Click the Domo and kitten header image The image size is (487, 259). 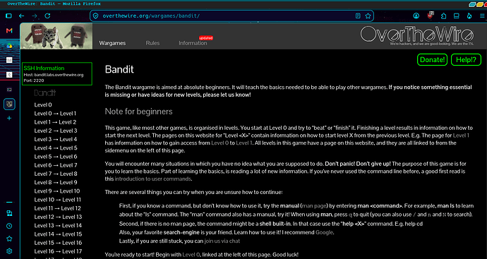click(x=56, y=36)
